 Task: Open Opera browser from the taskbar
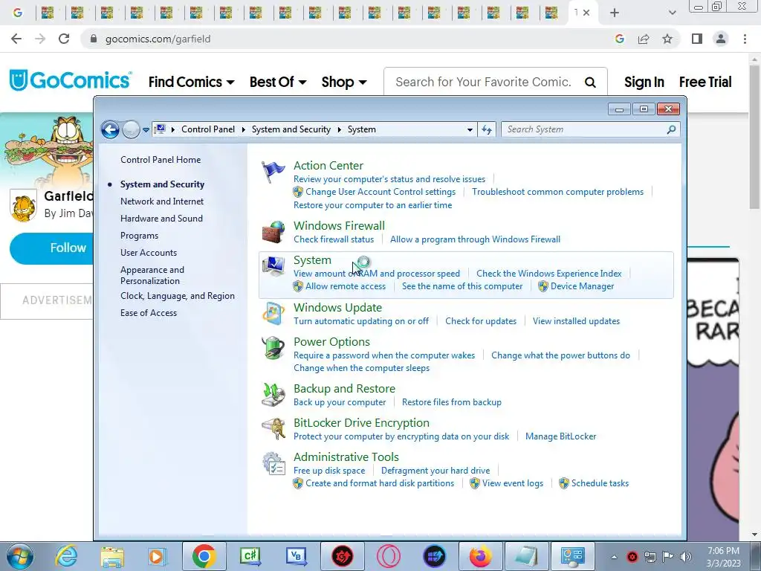tap(388, 556)
